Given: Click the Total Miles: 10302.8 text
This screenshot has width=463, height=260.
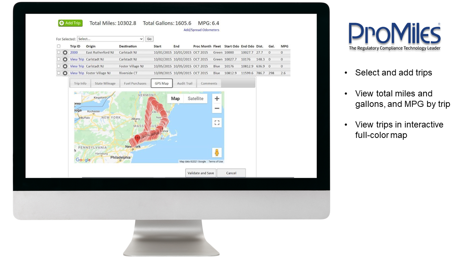Looking at the screenshot, I should click(113, 23).
